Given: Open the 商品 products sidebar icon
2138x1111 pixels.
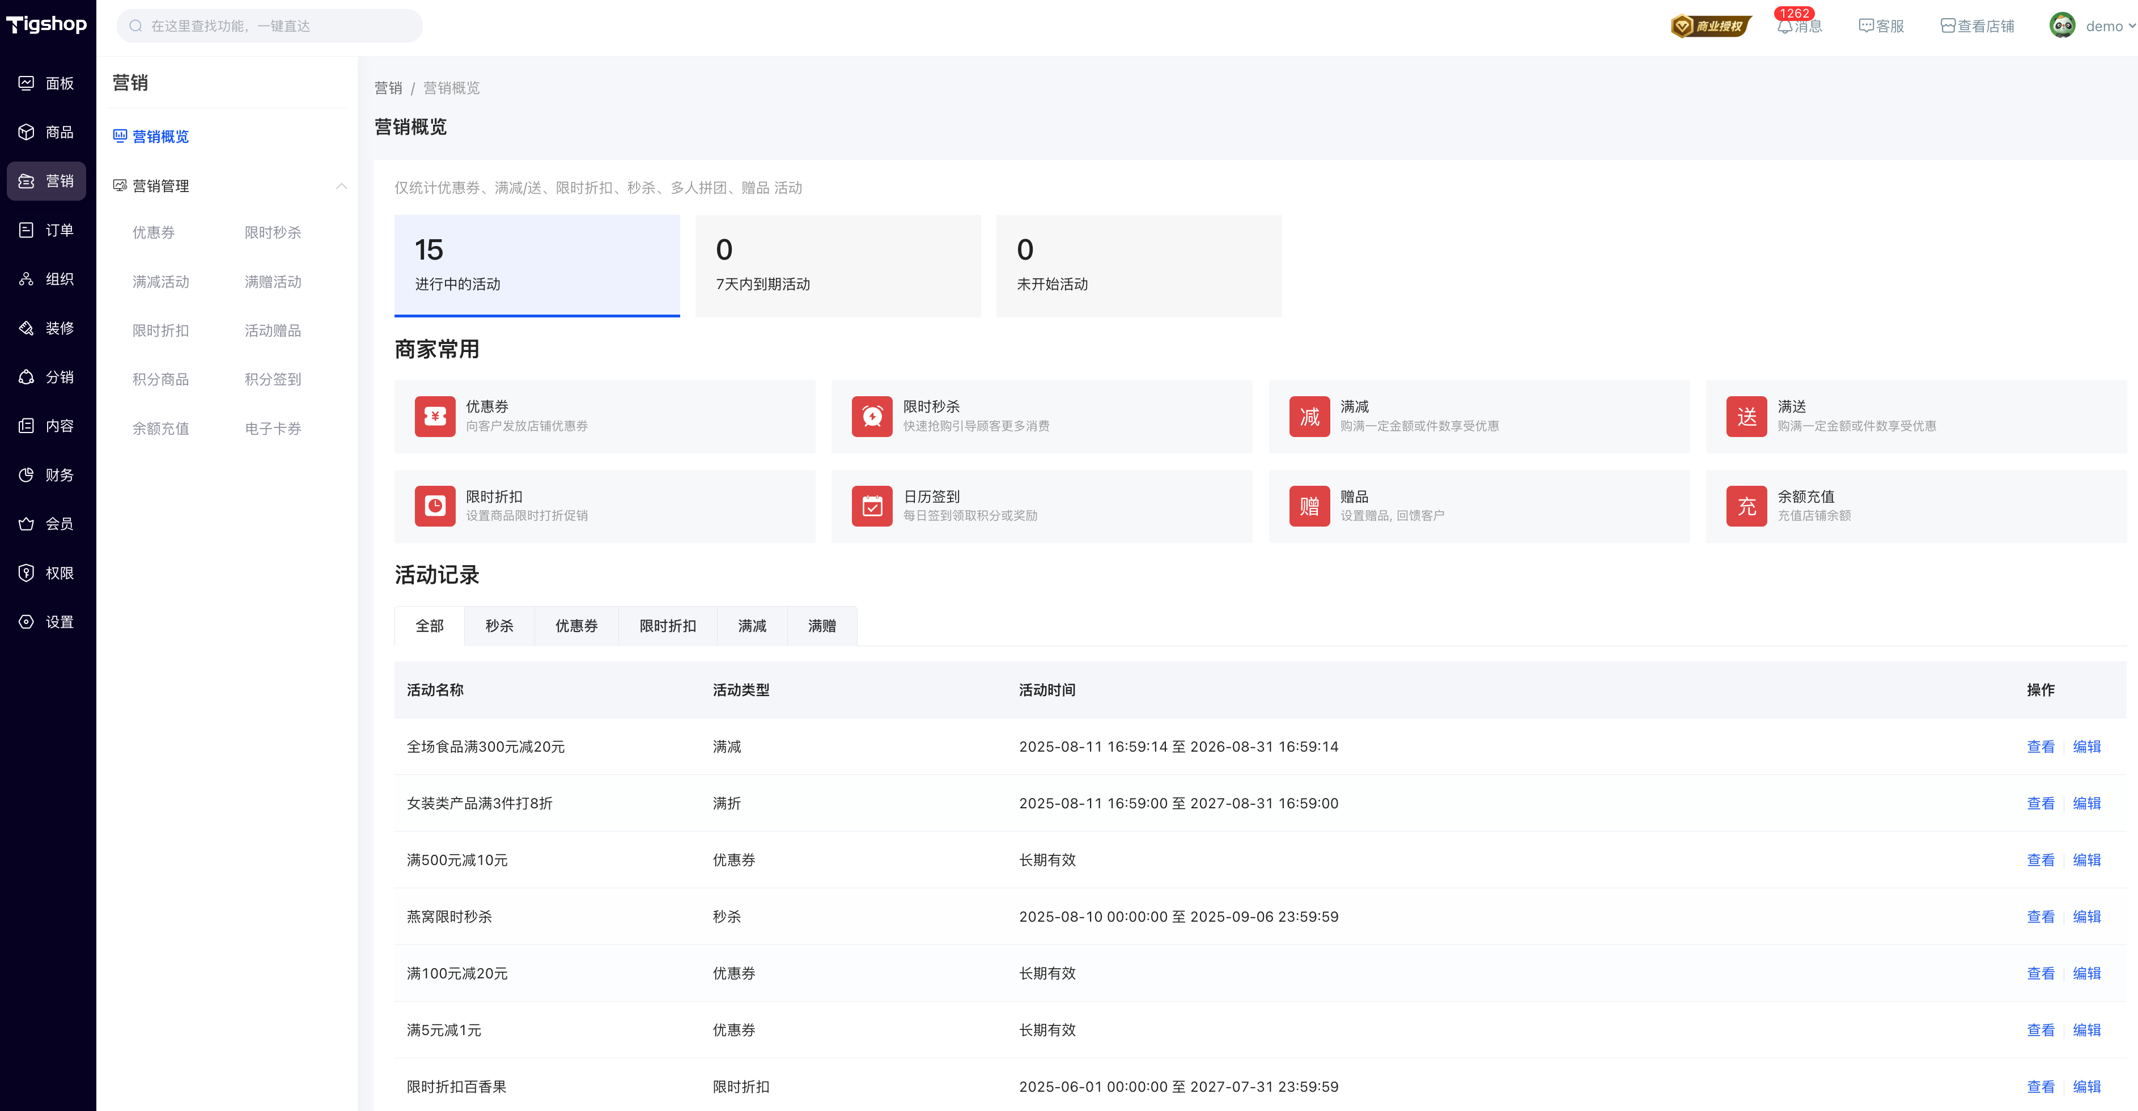Looking at the screenshot, I should 27,132.
